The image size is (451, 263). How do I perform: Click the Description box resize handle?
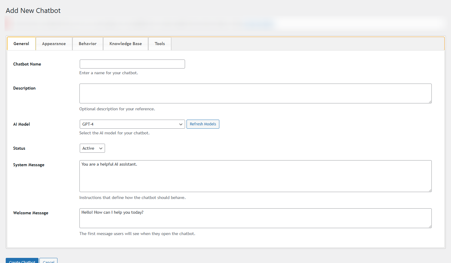[x=430, y=102]
